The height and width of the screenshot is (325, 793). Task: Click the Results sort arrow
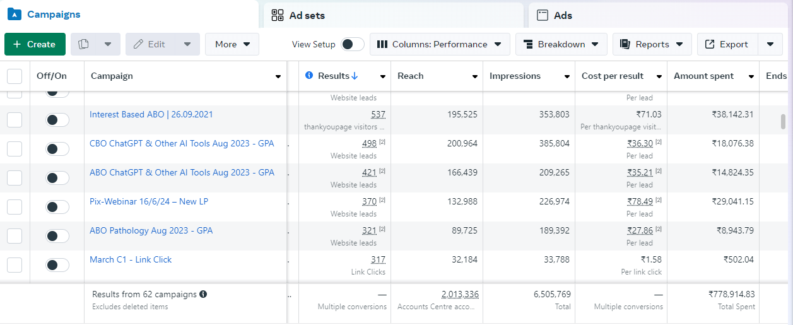click(x=355, y=76)
